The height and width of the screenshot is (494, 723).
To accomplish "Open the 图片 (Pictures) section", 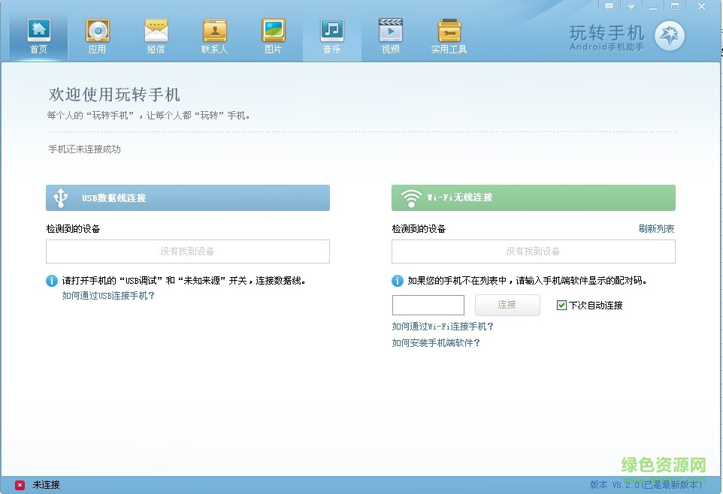I will [273, 34].
